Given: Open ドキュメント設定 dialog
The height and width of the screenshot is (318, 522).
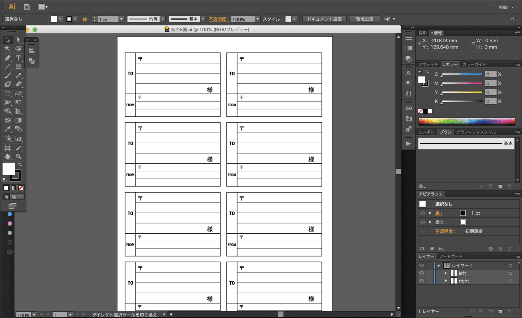Looking at the screenshot, I should (324, 19).
